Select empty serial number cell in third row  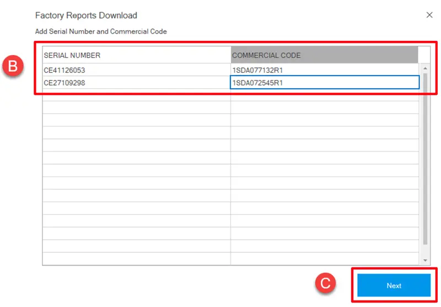point(136,95)
